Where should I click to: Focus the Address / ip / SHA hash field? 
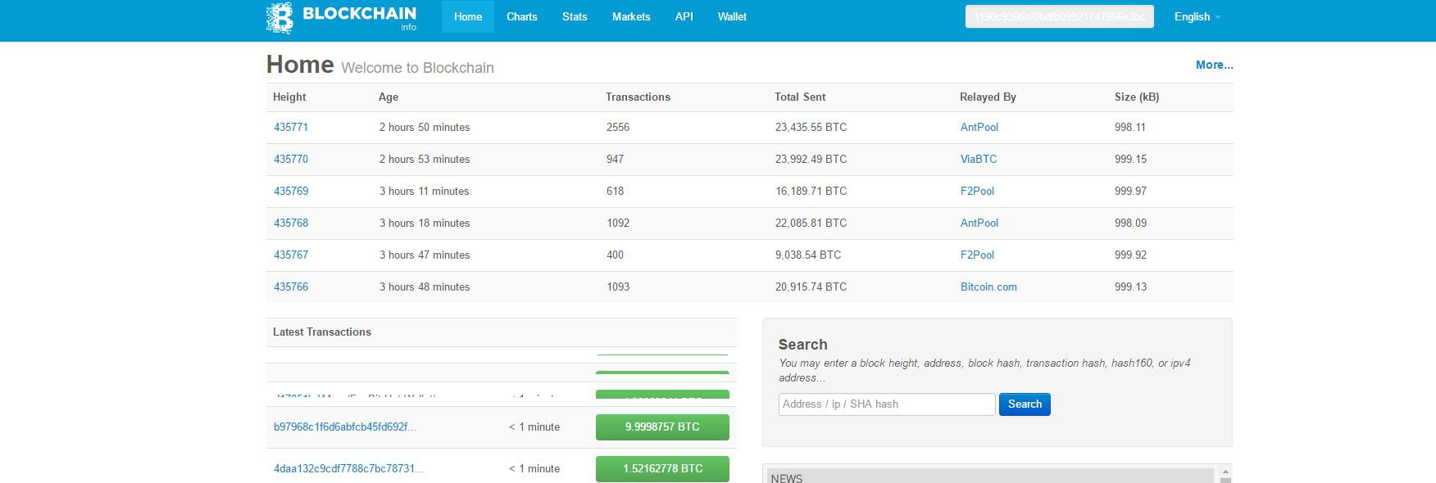point(887,404)
